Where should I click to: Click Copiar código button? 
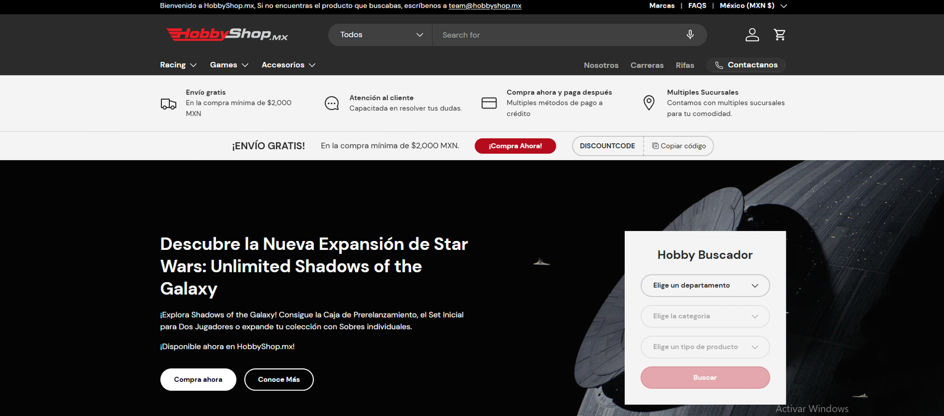(x=678, y=146)
